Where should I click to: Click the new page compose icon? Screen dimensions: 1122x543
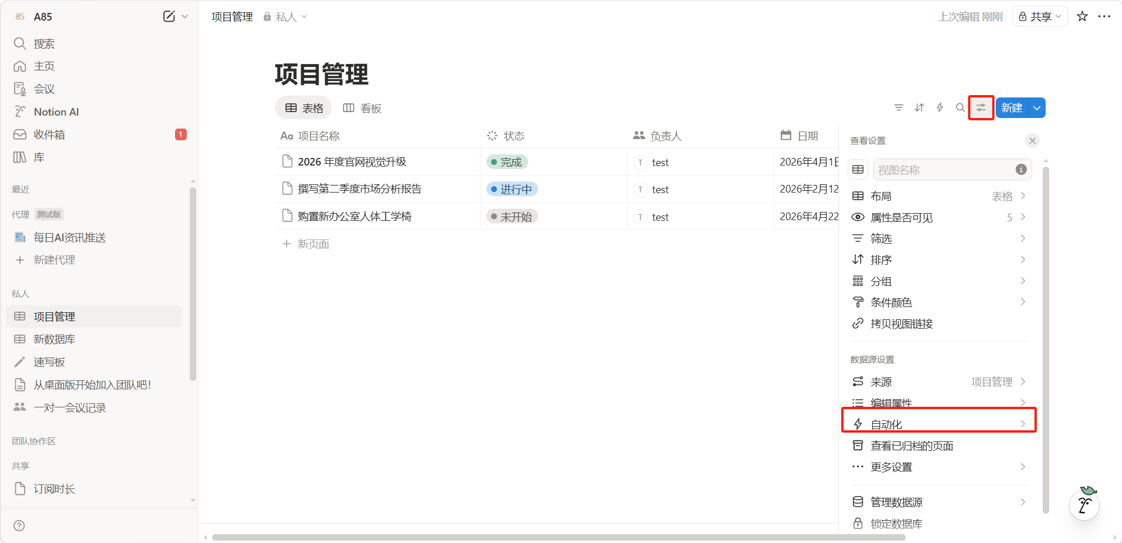(x=169, y=16)
